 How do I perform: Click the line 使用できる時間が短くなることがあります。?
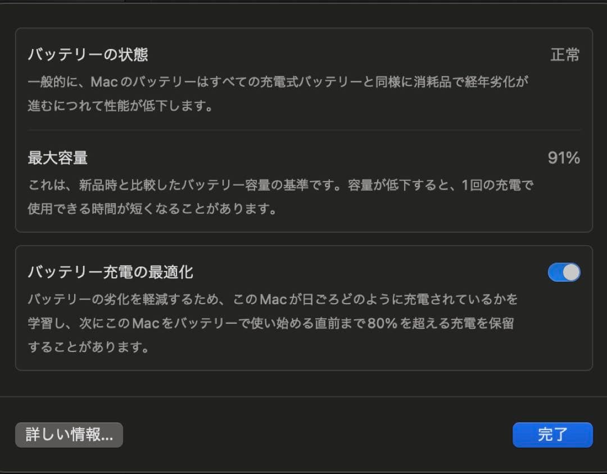152,209
